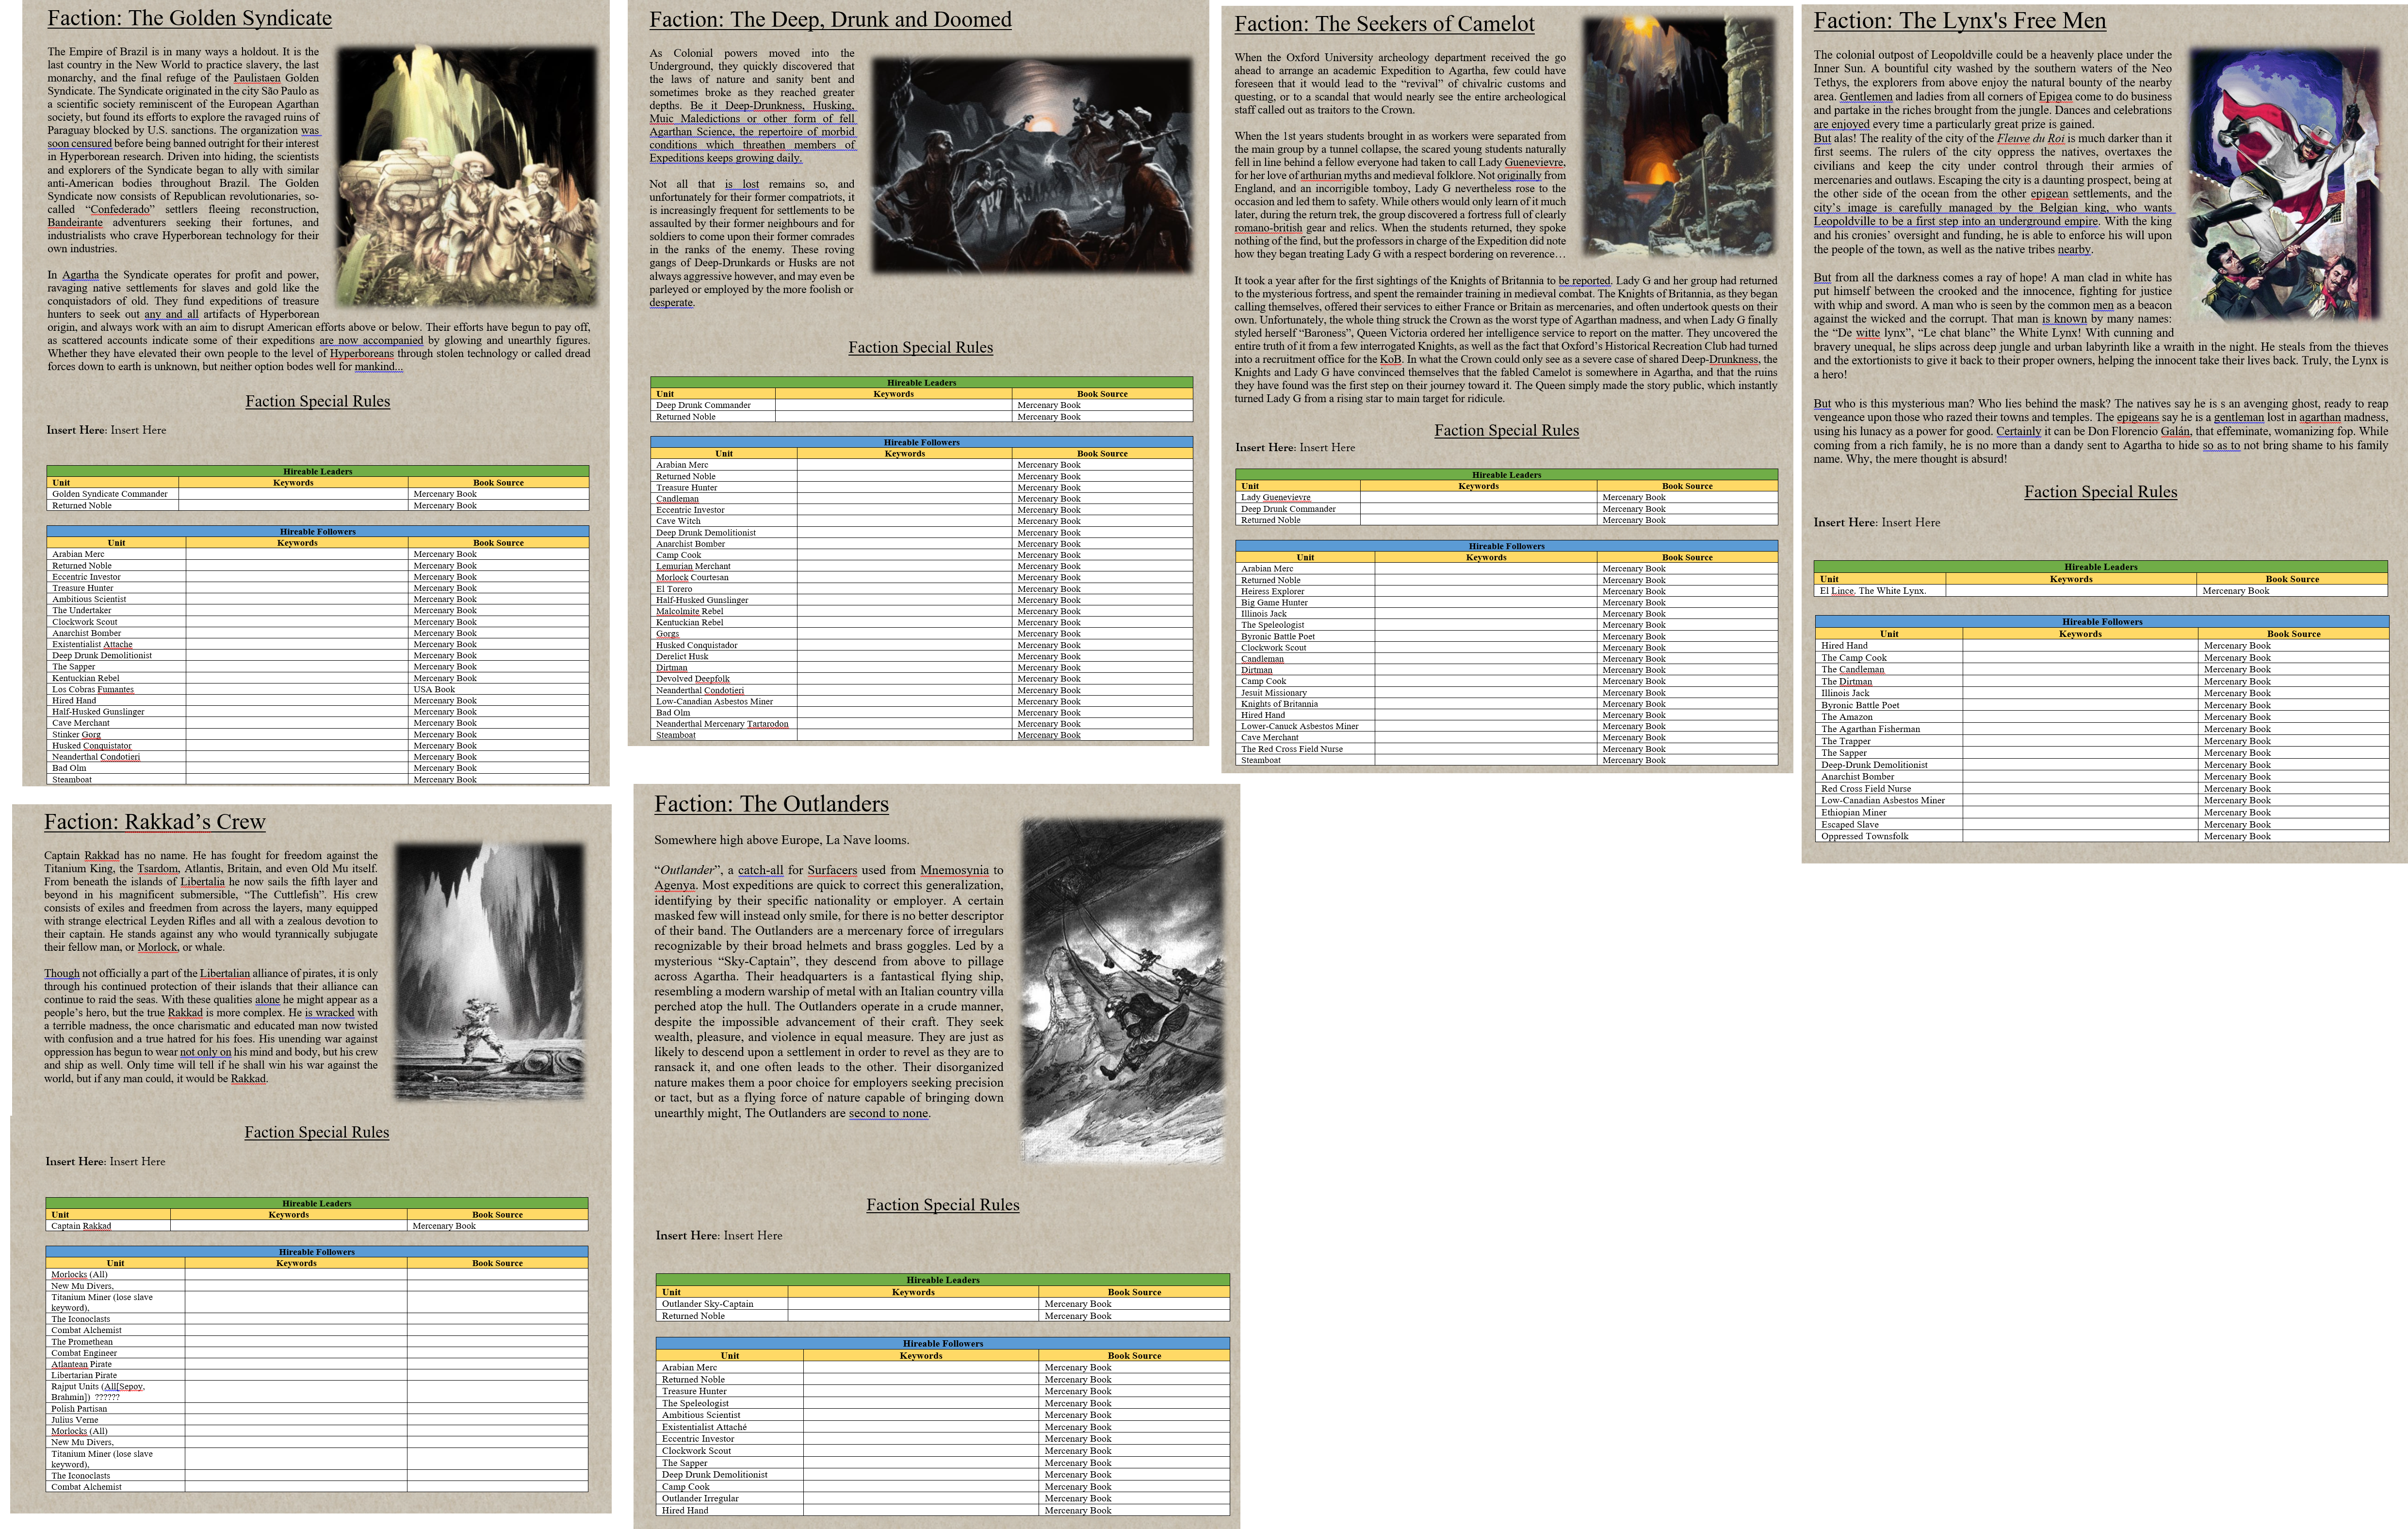2408x1529 pixels.
Task: Click Faction Special Rules heading under Outlanders
Action: 943,1205
